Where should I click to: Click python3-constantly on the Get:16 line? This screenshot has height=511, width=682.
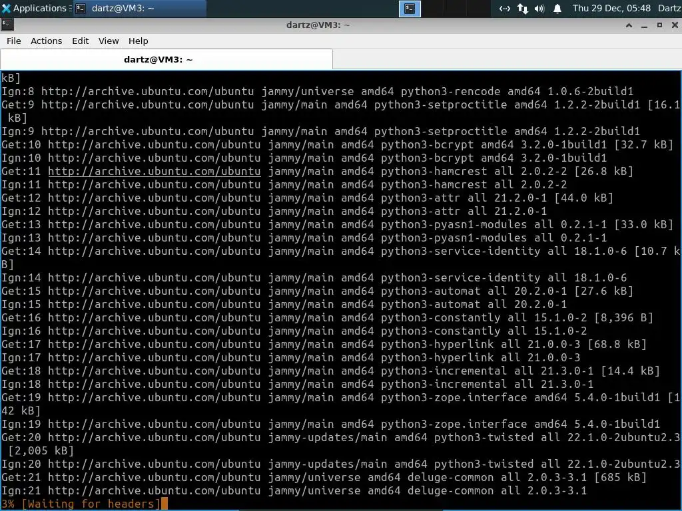coord(441,317)
